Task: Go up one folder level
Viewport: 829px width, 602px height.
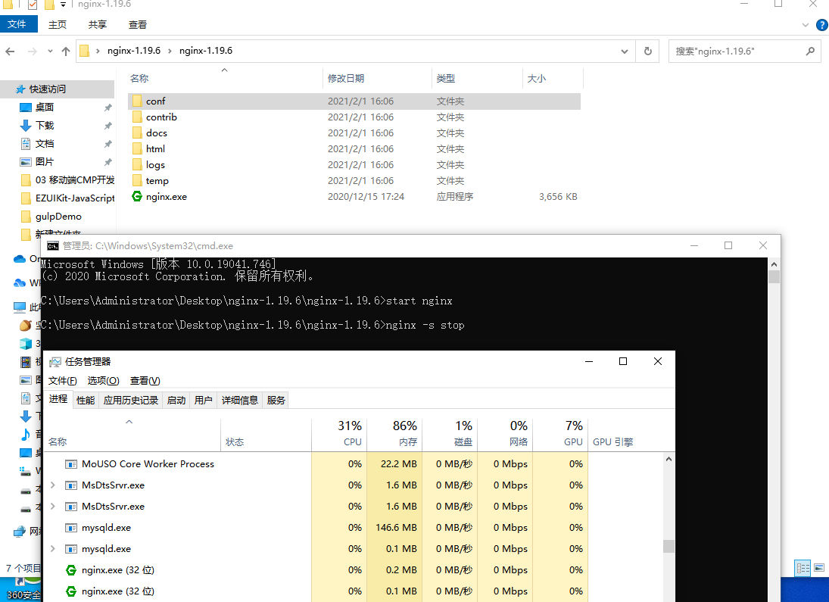Action: point(66,51)
